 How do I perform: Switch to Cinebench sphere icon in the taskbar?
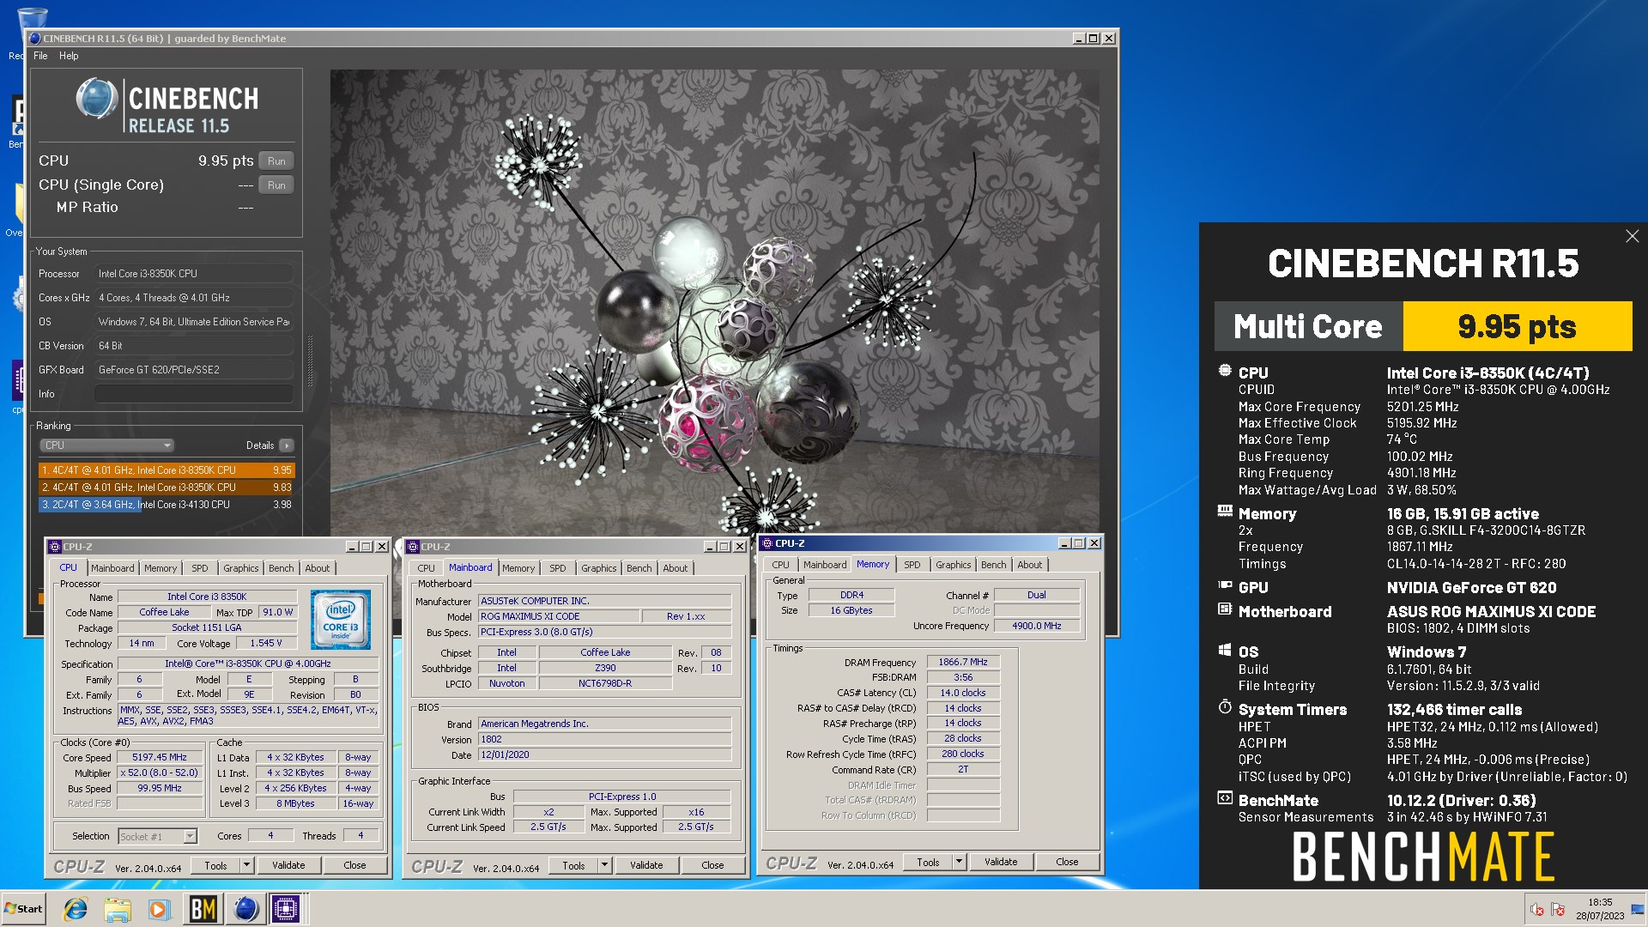point(245,908)
